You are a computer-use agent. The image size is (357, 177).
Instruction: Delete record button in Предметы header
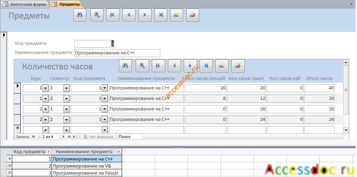click(x=193, y=15)
